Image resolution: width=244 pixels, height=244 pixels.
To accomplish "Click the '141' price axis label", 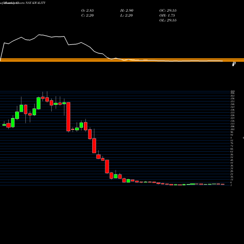I will pyautogui.click(x=232, y=107).
